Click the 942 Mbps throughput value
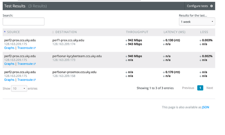Viewport: 225px width, 135px height. click(x=135, y=40)
